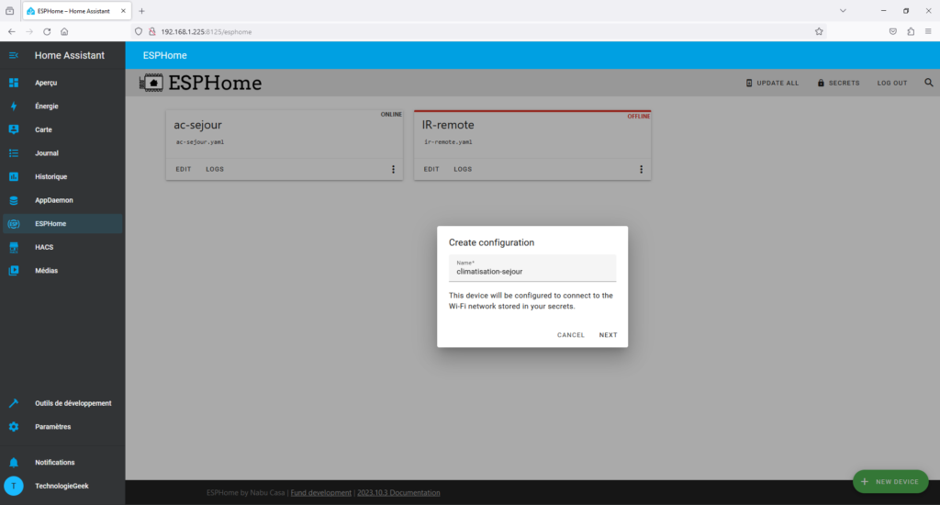Open the SECRETS editor
Image resolution: width=940 pixels, height=505 pixels.
pyautogui.click(x=838, y=83)
